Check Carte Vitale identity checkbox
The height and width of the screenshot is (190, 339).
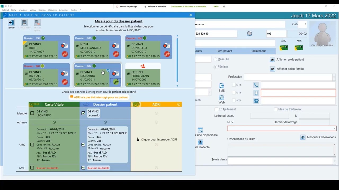(32, 113)
